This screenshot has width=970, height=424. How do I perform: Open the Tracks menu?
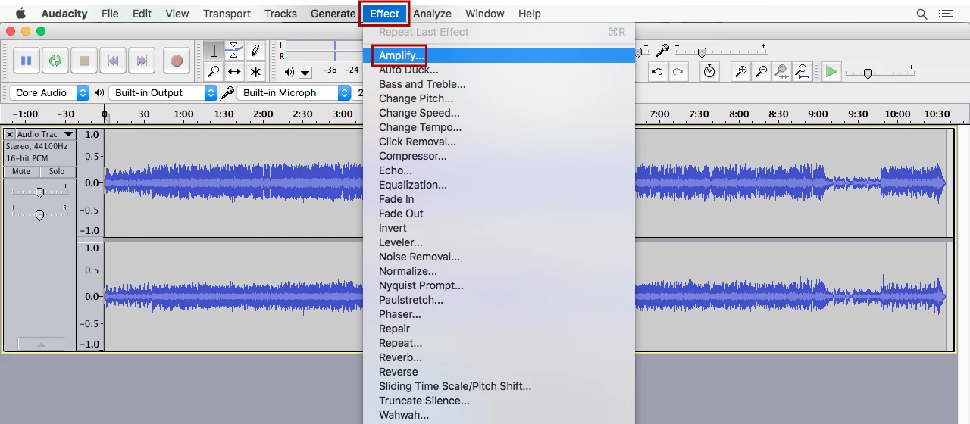[x=280, y=14]
